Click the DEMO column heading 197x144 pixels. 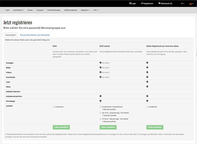tap(55, 46)
